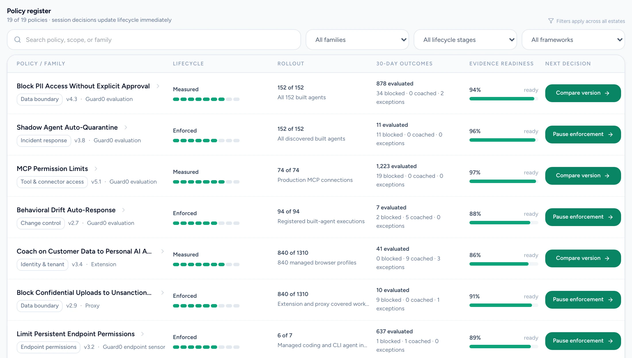Screen dimensions: 632x358
Task: Compare version for Block PII Access
Action: tap(583, 93)
